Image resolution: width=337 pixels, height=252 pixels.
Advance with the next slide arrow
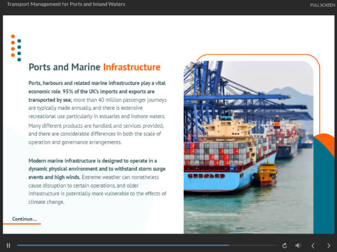(x=329, y=245)
